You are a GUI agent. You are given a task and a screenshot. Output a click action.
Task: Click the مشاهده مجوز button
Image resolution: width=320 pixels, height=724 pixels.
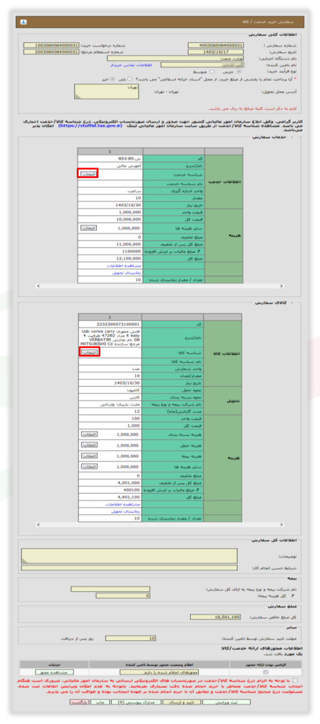point(54,673)
